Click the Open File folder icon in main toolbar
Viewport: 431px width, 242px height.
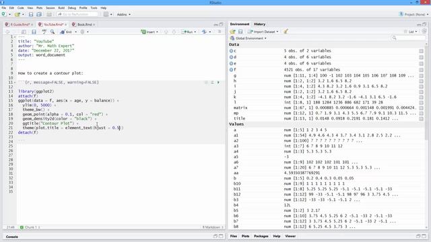click(18, 14)
